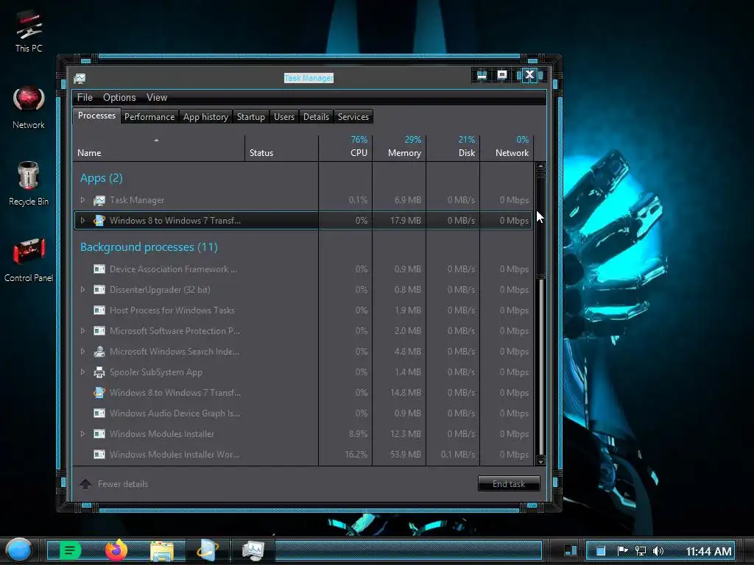Click the Apps (2) group heading
This screenshot has height=565, width=754.
point(102,178)
